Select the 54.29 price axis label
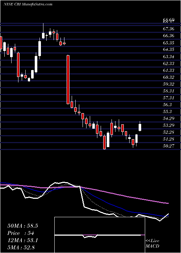 click(169, 118)
